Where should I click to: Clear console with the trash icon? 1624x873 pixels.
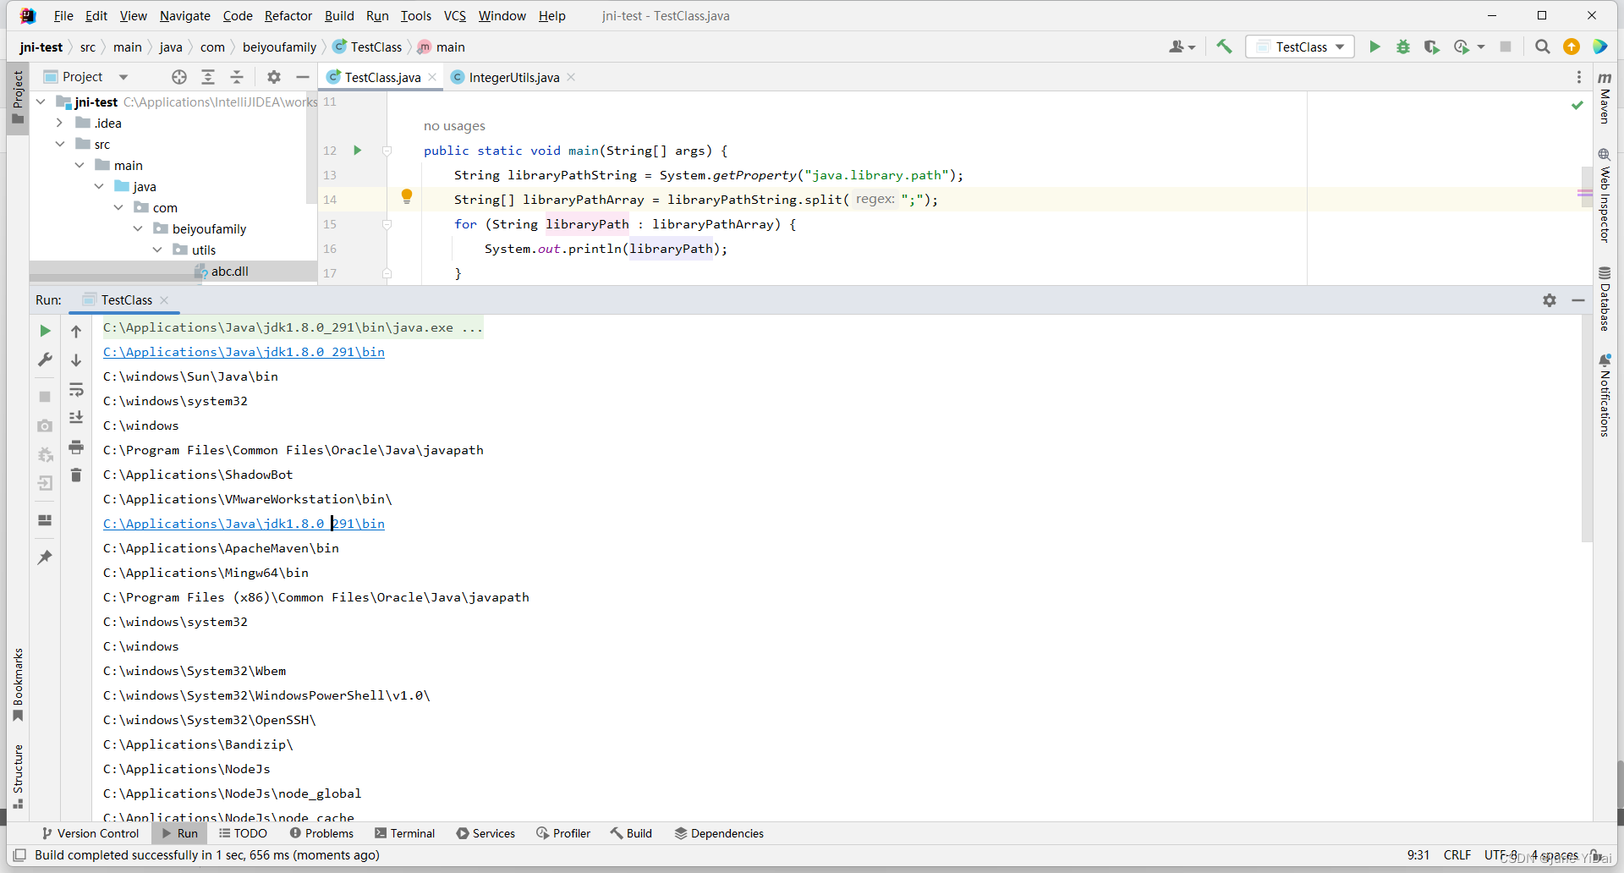(76, 475)
